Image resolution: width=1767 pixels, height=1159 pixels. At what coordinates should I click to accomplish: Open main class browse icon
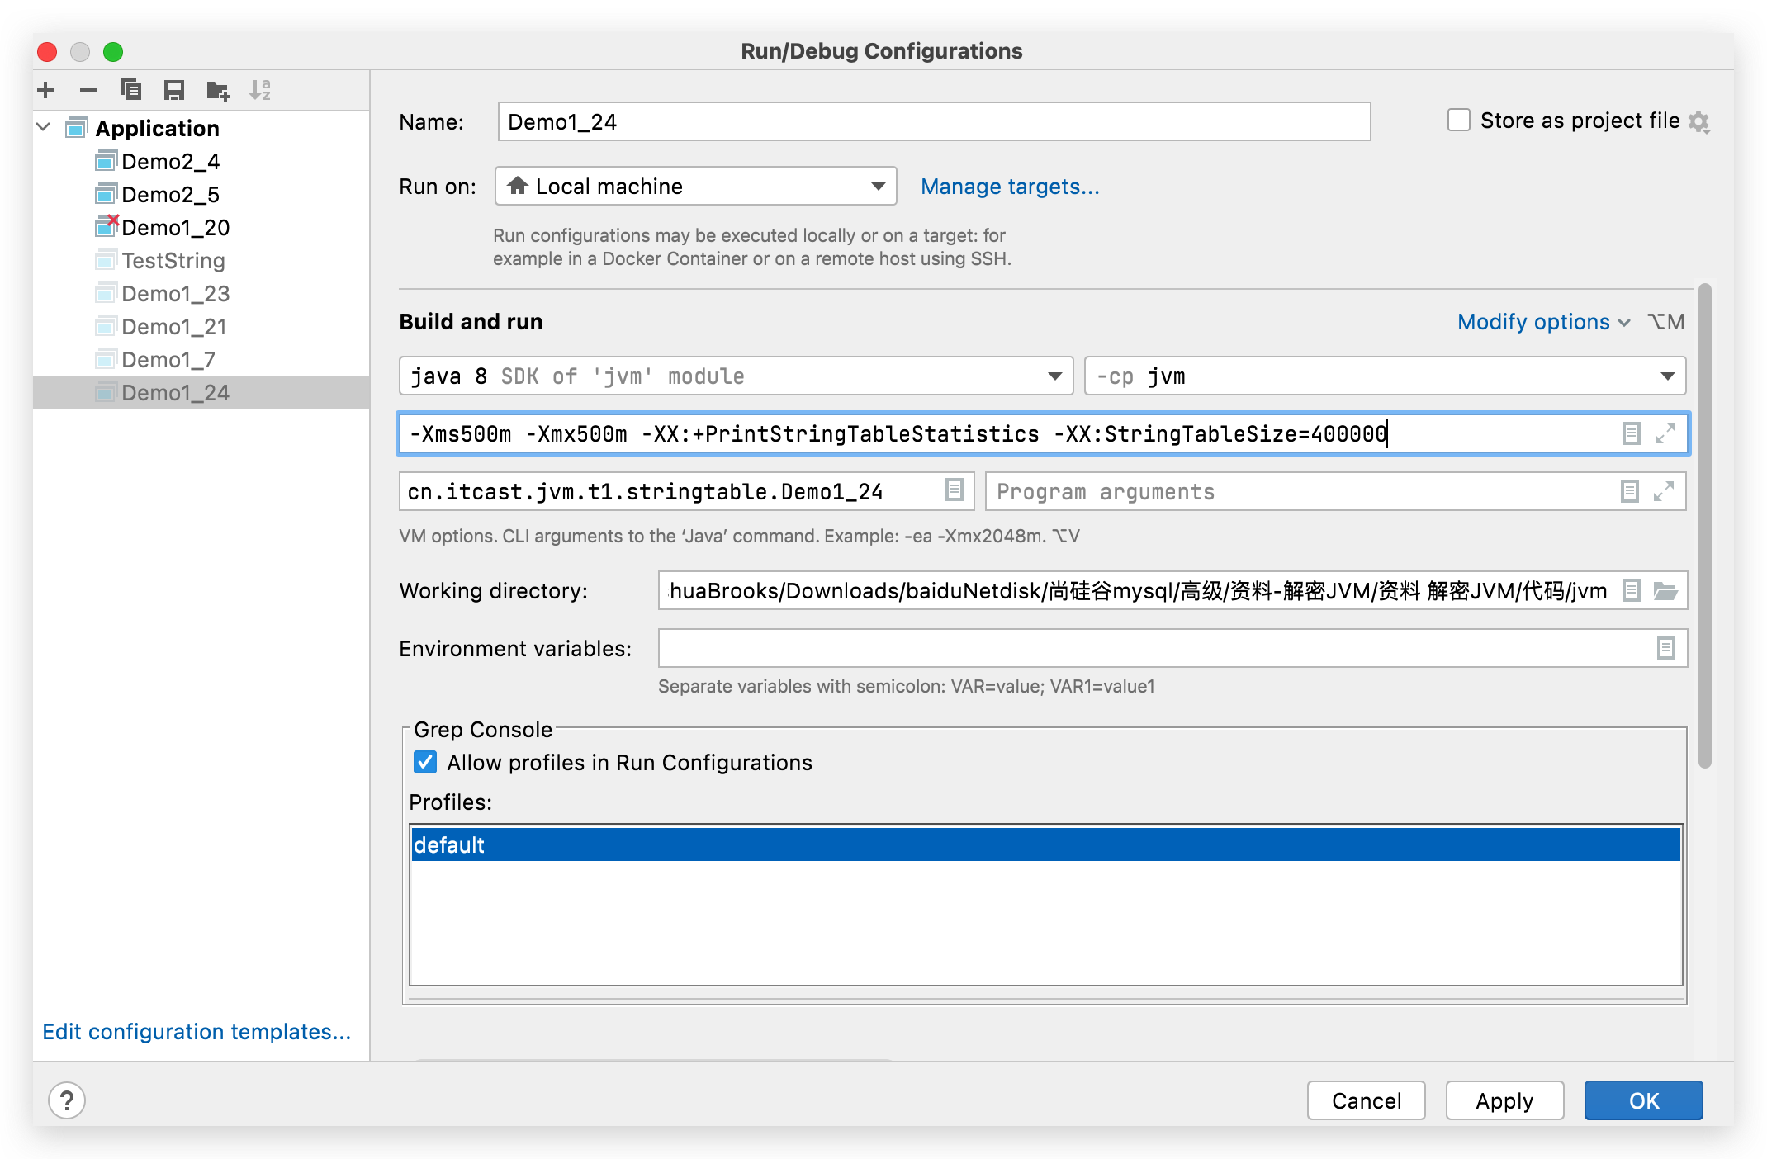pyautogui.click(x=954, y=490)
